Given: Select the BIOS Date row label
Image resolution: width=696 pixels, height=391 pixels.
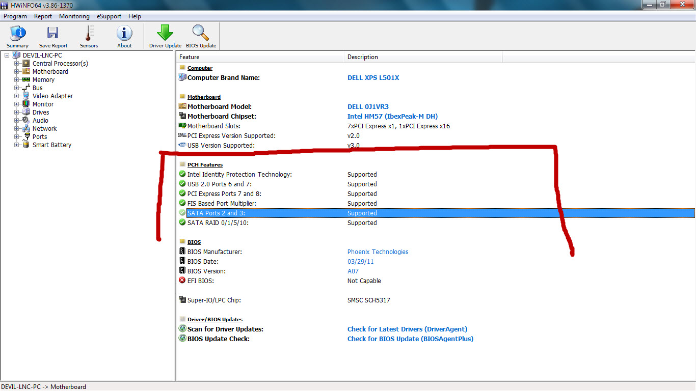Looking at the screenshot, I should click(x=203, y=261).
